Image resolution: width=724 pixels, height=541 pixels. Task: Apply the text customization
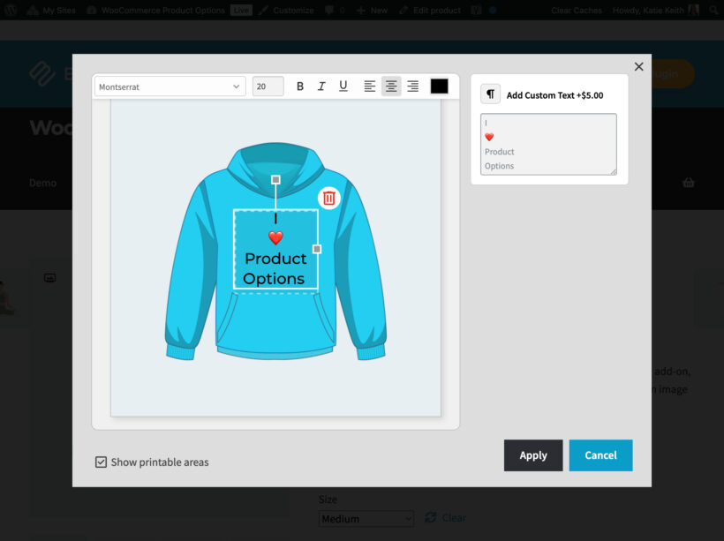[533, 455]
